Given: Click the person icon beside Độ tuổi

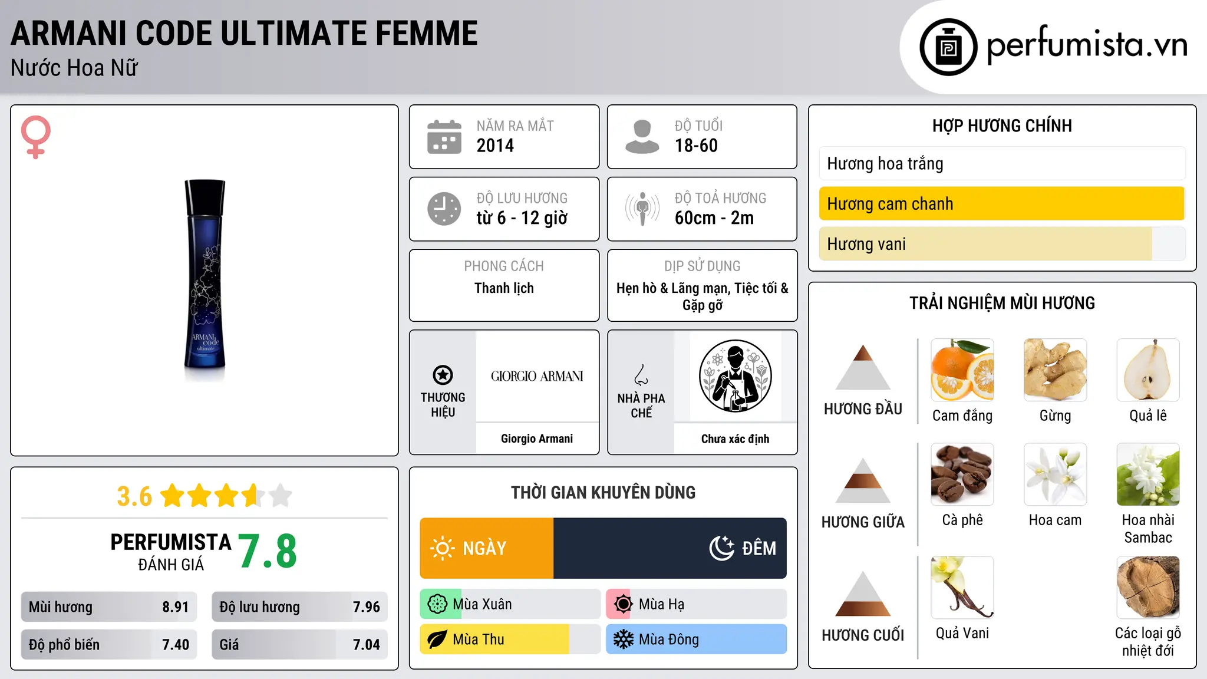Looking at the screenshot, I should click(x=642, y=137).
